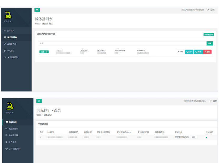219x163 pixels.
Task: Click the green 添加服务器 button
Action: point(208,34)
